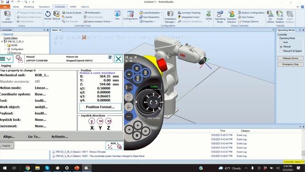
Task: Click the Release Device button
Action: pos(290,58)
